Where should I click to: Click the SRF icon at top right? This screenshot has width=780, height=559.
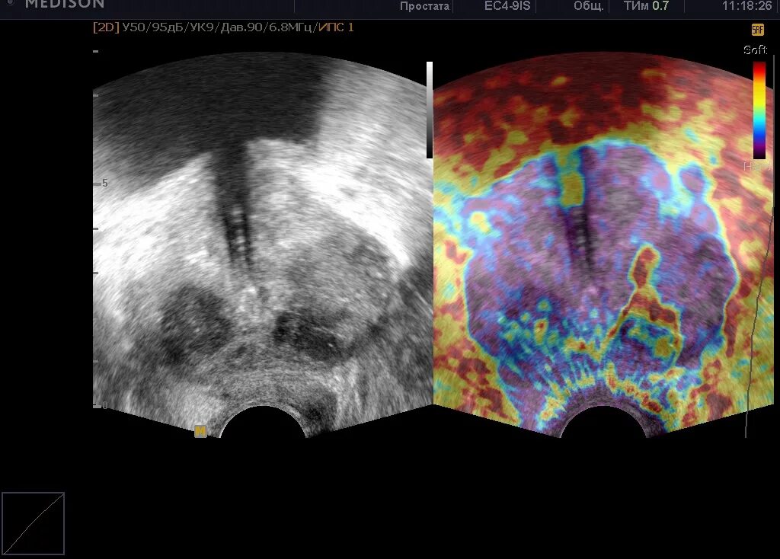click(x=757, y=30)
